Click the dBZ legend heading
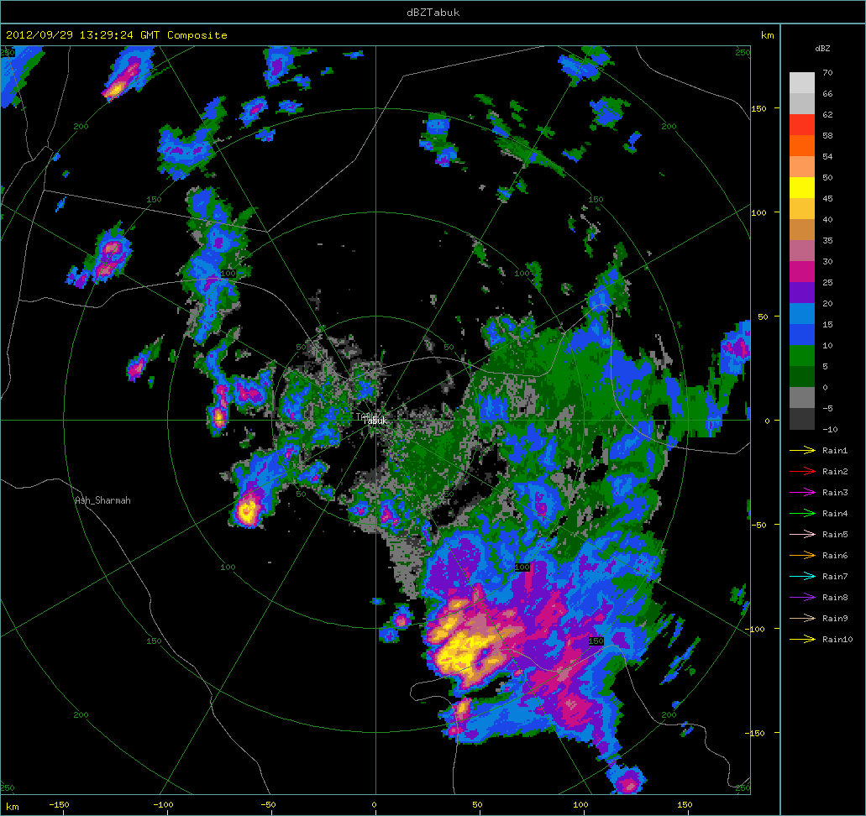 coord(822,49)
